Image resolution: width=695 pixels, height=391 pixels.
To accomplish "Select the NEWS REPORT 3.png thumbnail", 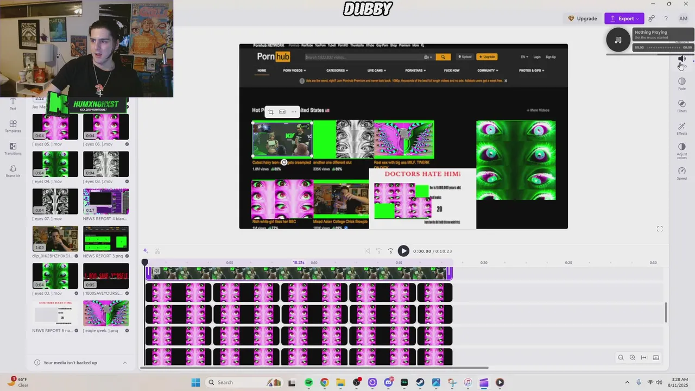I will tap(106, 239).
